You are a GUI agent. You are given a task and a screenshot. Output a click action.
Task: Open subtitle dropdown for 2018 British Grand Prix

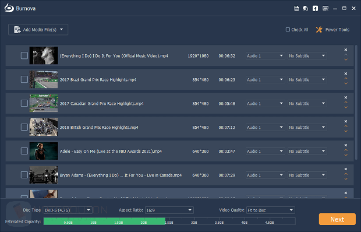[307, 128]
